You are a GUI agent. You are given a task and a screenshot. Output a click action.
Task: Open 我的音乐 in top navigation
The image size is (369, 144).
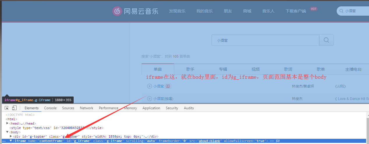[204, 11]
